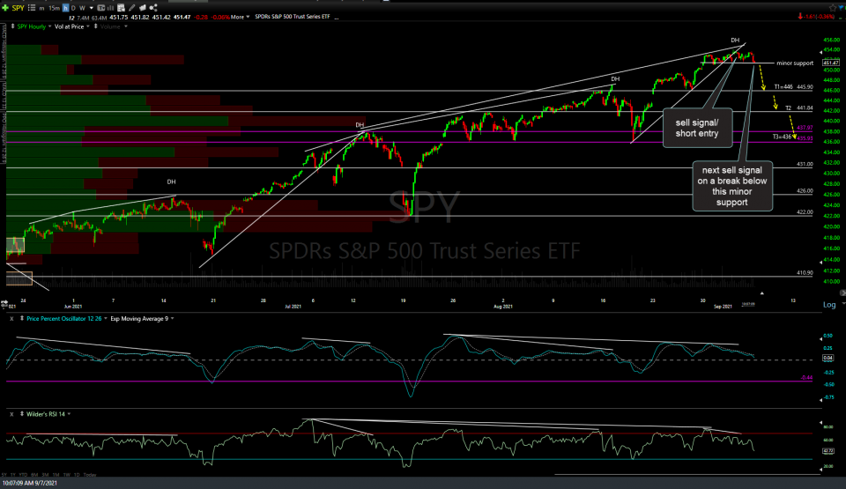Close the Price Percent Oscillator panel

tap(11, 319)
